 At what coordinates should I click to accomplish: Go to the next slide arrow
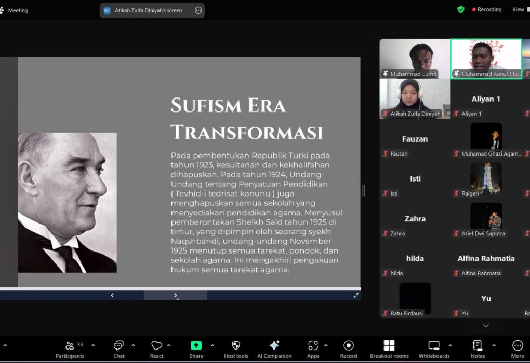[175, 295]
